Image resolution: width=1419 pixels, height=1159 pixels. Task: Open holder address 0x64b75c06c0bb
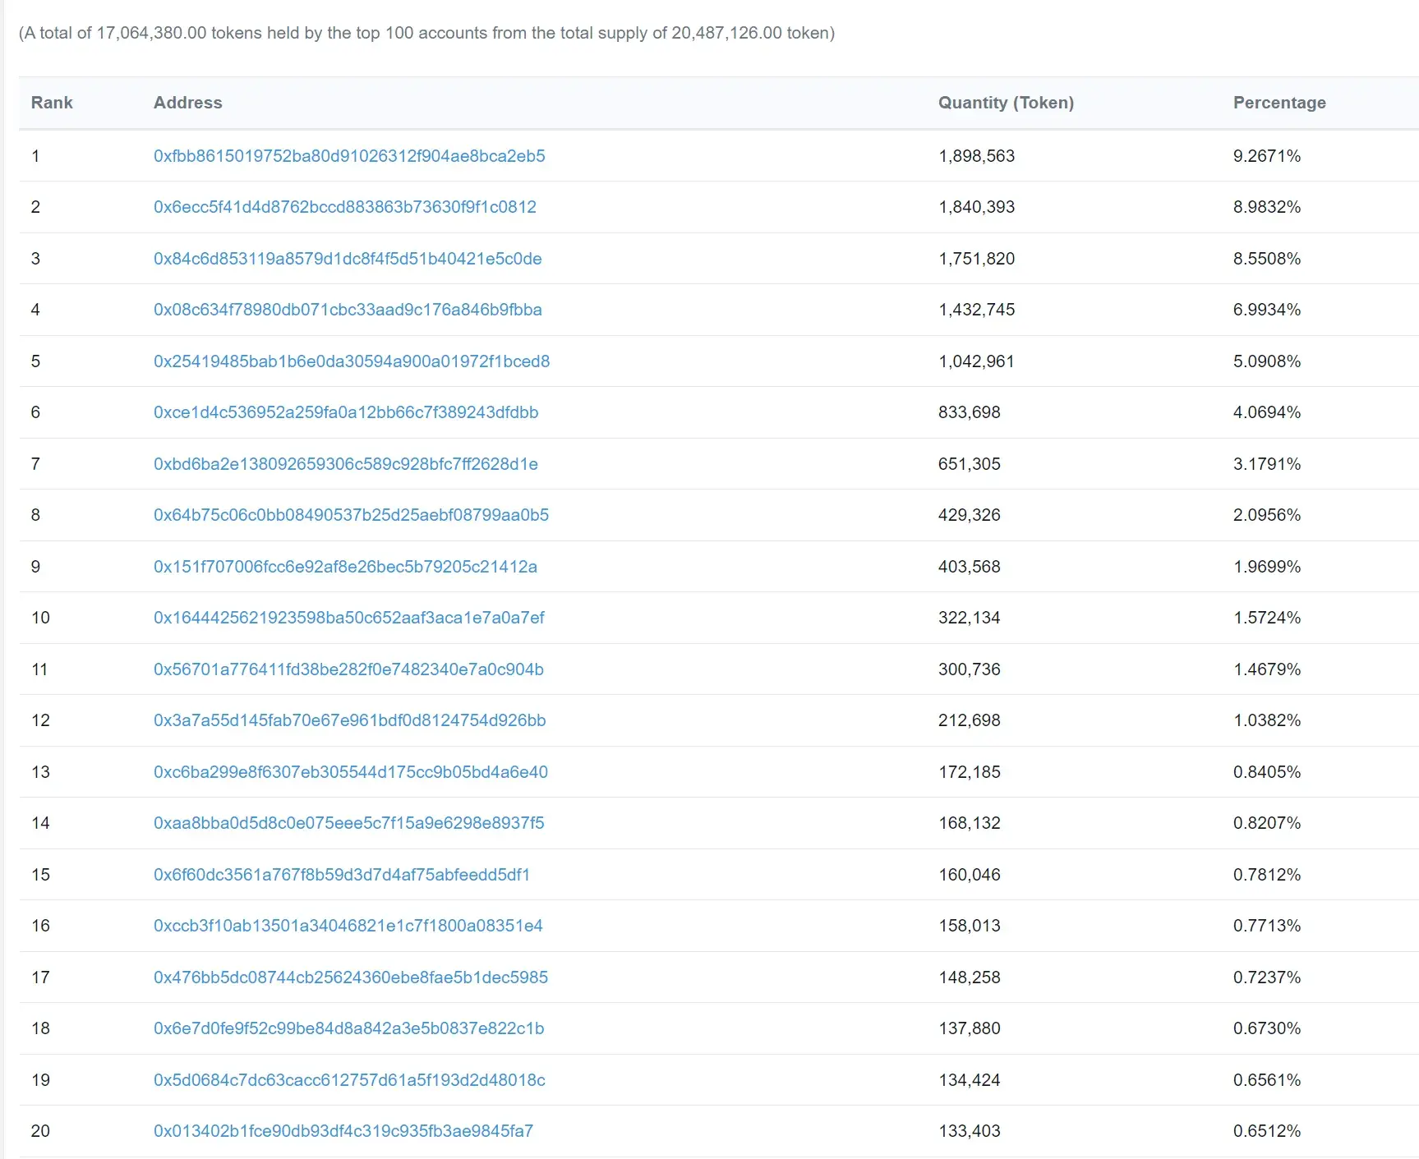(x=351, y=515)
